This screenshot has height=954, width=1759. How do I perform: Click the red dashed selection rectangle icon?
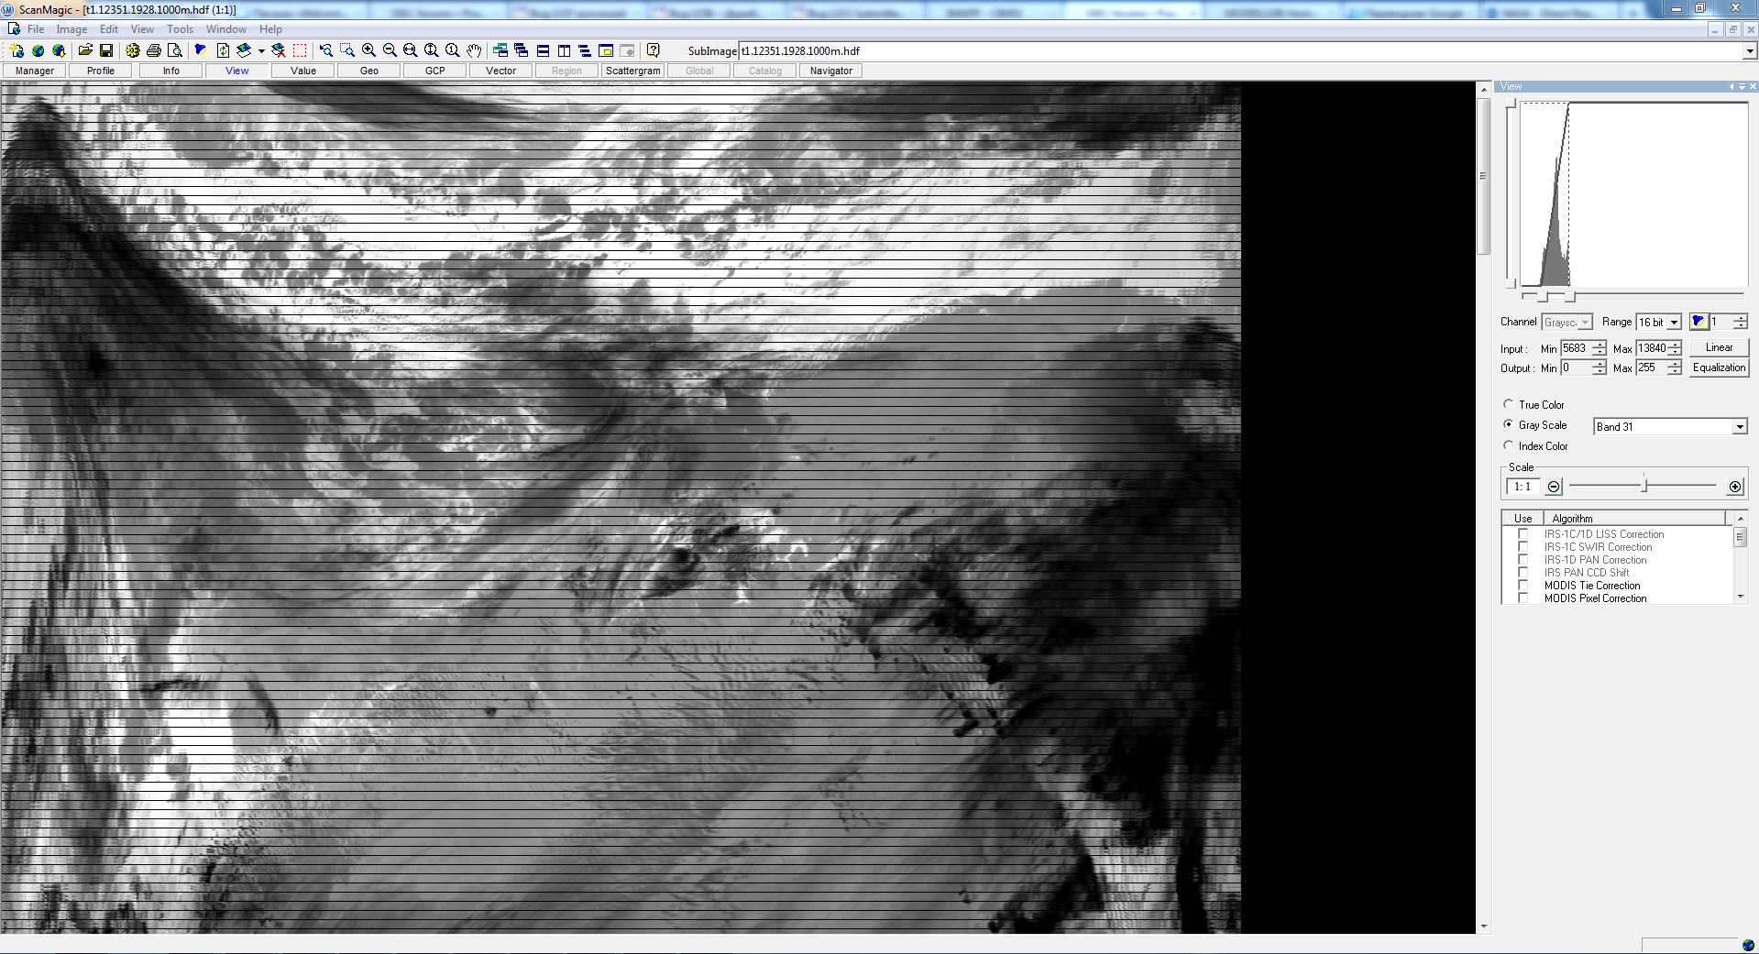(300, 50)
